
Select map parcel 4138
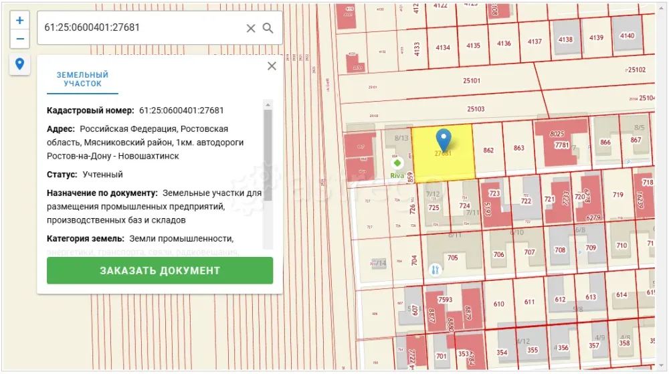[x=565, y=39]
